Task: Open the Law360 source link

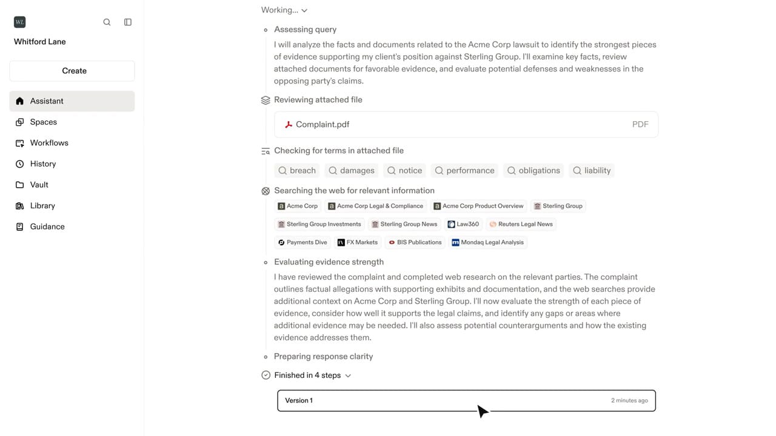Action: pos(463,224)
